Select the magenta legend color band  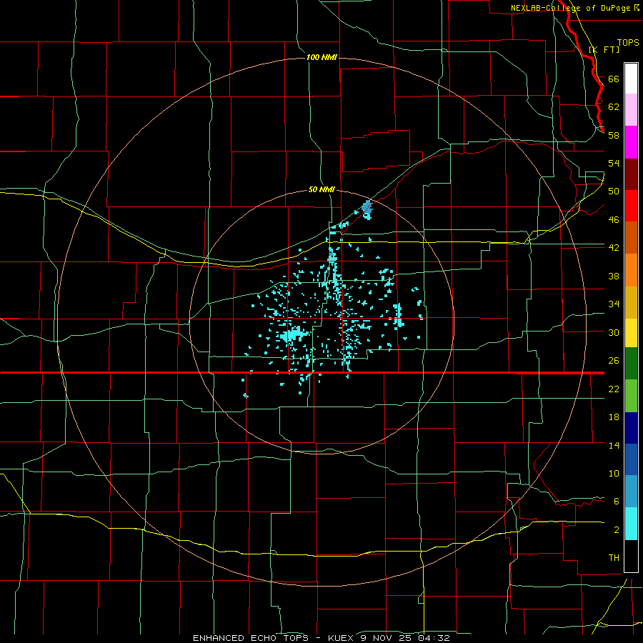point(631,142)
